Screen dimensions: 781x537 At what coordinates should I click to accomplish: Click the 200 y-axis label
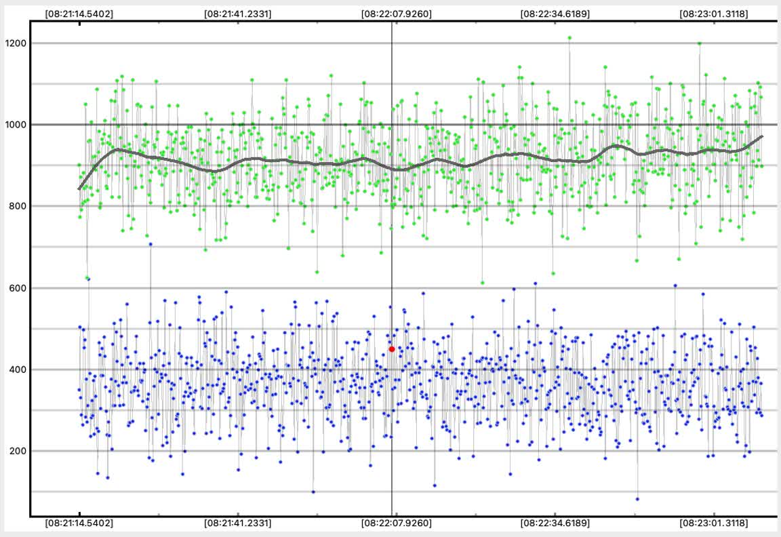click(16, 451)
